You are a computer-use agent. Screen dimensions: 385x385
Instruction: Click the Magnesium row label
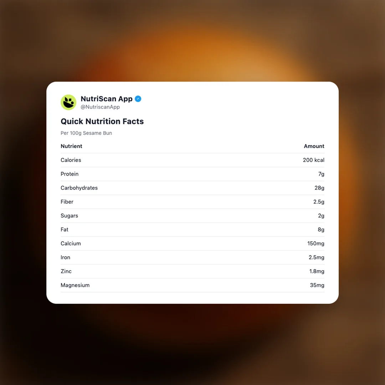(75, 285)
